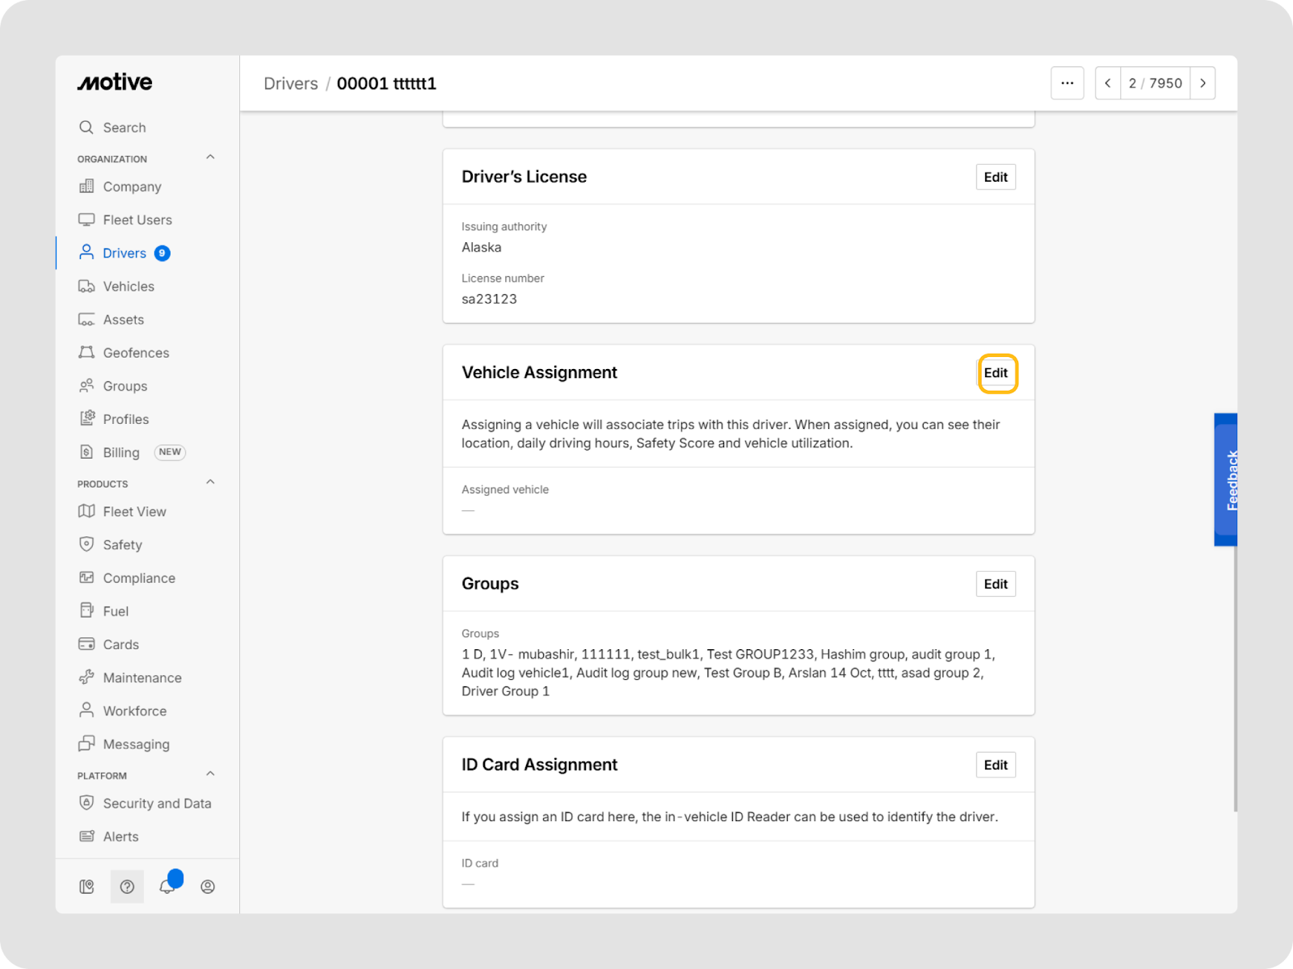
Task: Click the Drivers breadcrumb link
Action: [x=291, y=84]
